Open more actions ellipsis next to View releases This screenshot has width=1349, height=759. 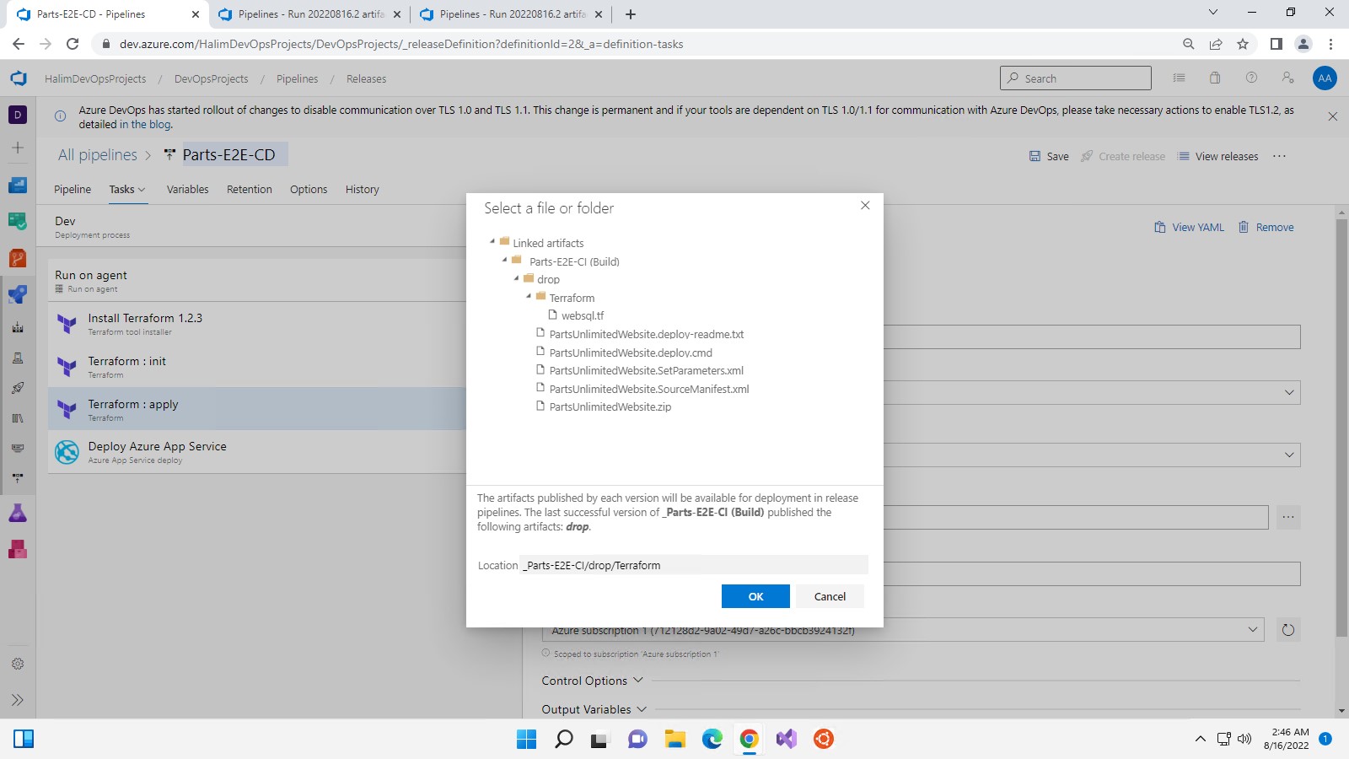1279,156
